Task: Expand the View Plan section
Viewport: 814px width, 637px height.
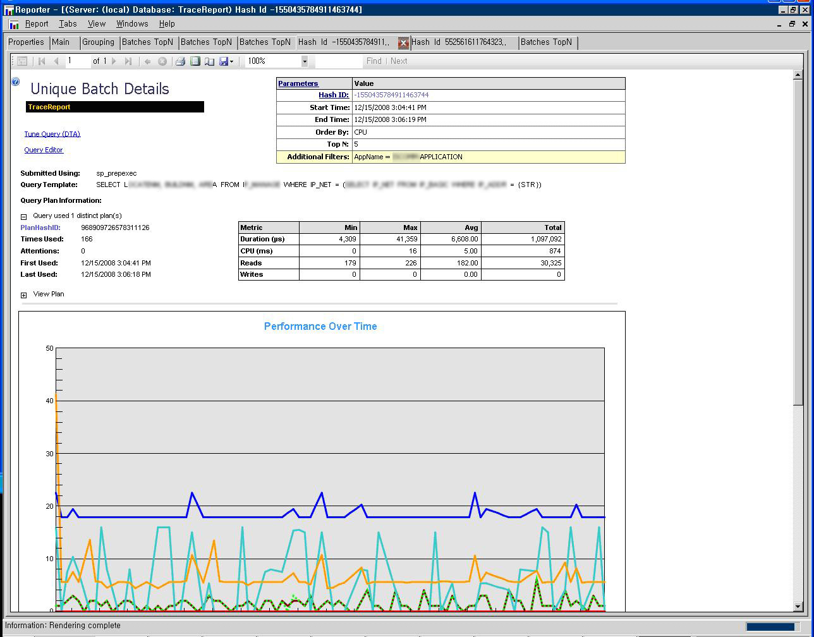Action: tap(24, 295)
